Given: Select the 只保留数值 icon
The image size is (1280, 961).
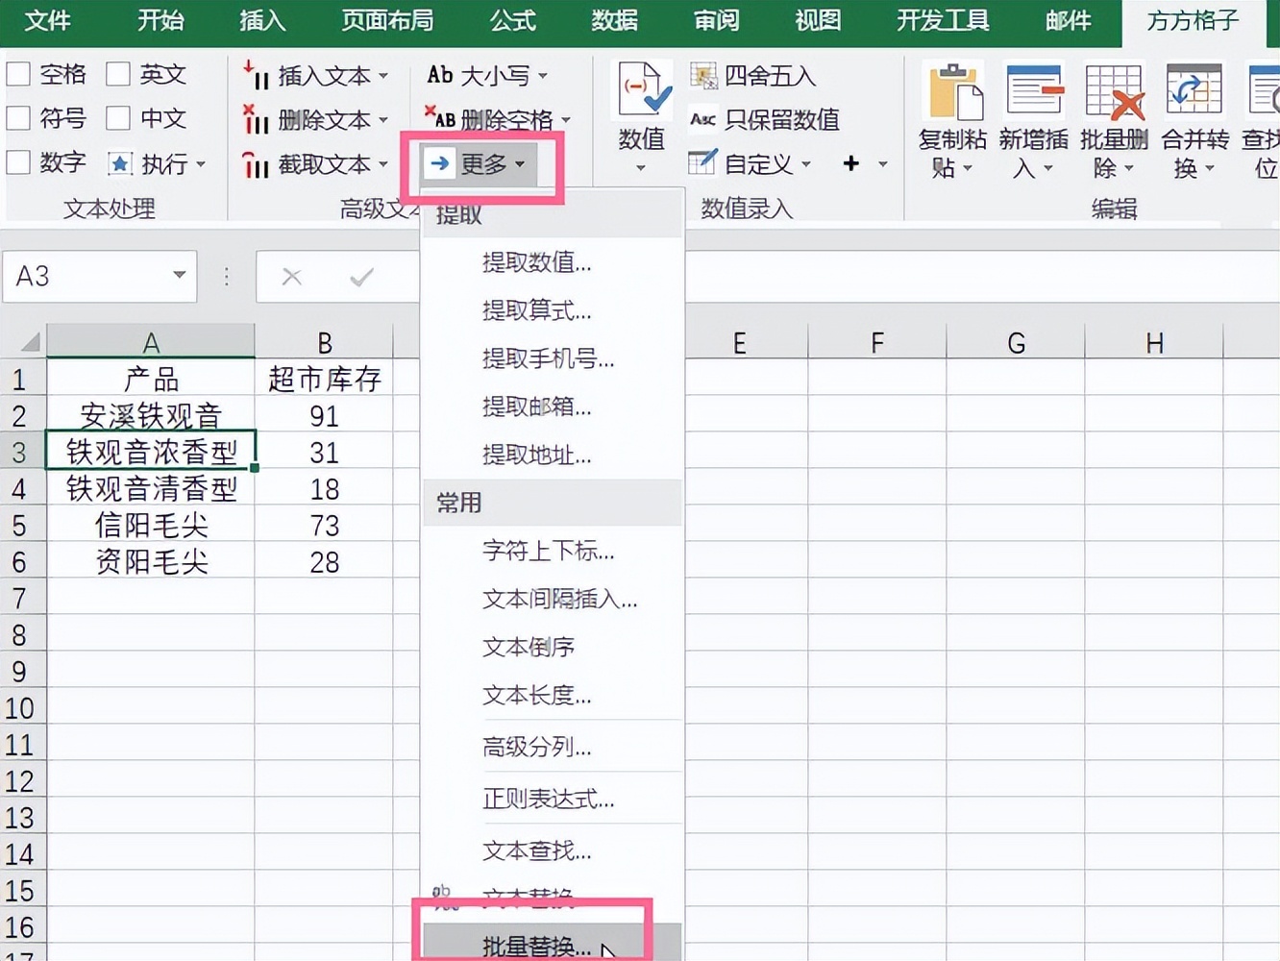Looking at the screenshot, I should 766,119.
